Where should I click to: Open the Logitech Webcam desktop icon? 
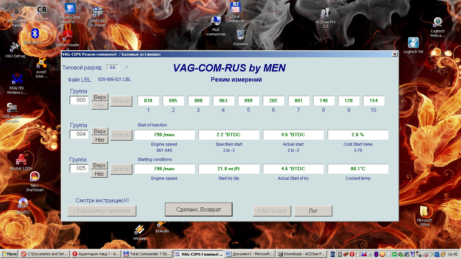(x=438, y=27)
